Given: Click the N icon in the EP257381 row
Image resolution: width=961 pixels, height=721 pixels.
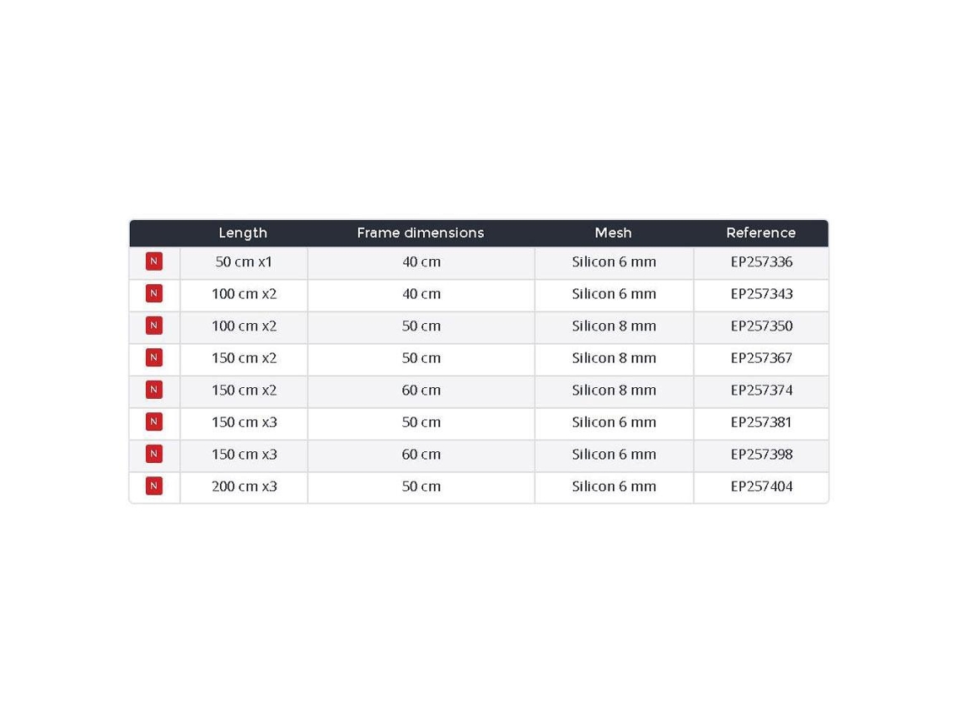Looking at the screenshot, I should (153, 422).
